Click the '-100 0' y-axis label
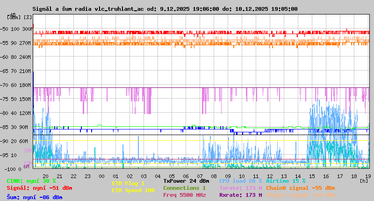Screen dimensions: 374x201 pos(13,169)
